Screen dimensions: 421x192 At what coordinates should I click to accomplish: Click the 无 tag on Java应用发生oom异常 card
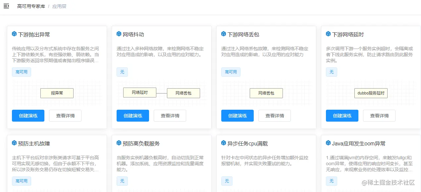[332, 181]
